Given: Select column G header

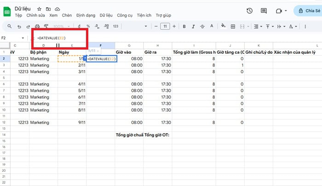Looking at the screenshot, I should click(x=129, y=45).
